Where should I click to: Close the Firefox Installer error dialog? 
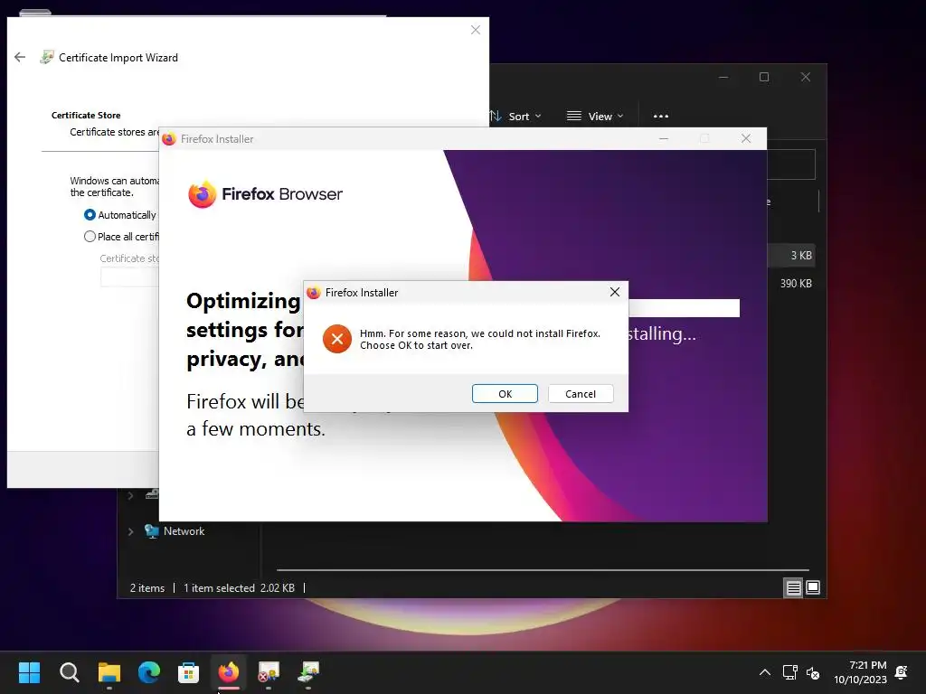pos(615,292)
